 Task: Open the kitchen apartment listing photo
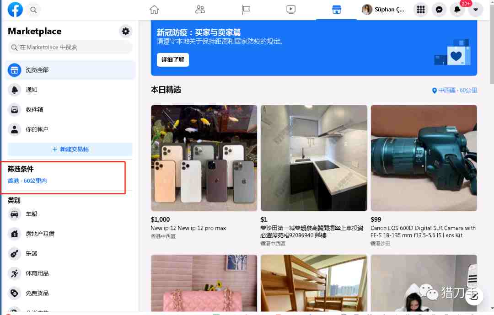[314, 158]
